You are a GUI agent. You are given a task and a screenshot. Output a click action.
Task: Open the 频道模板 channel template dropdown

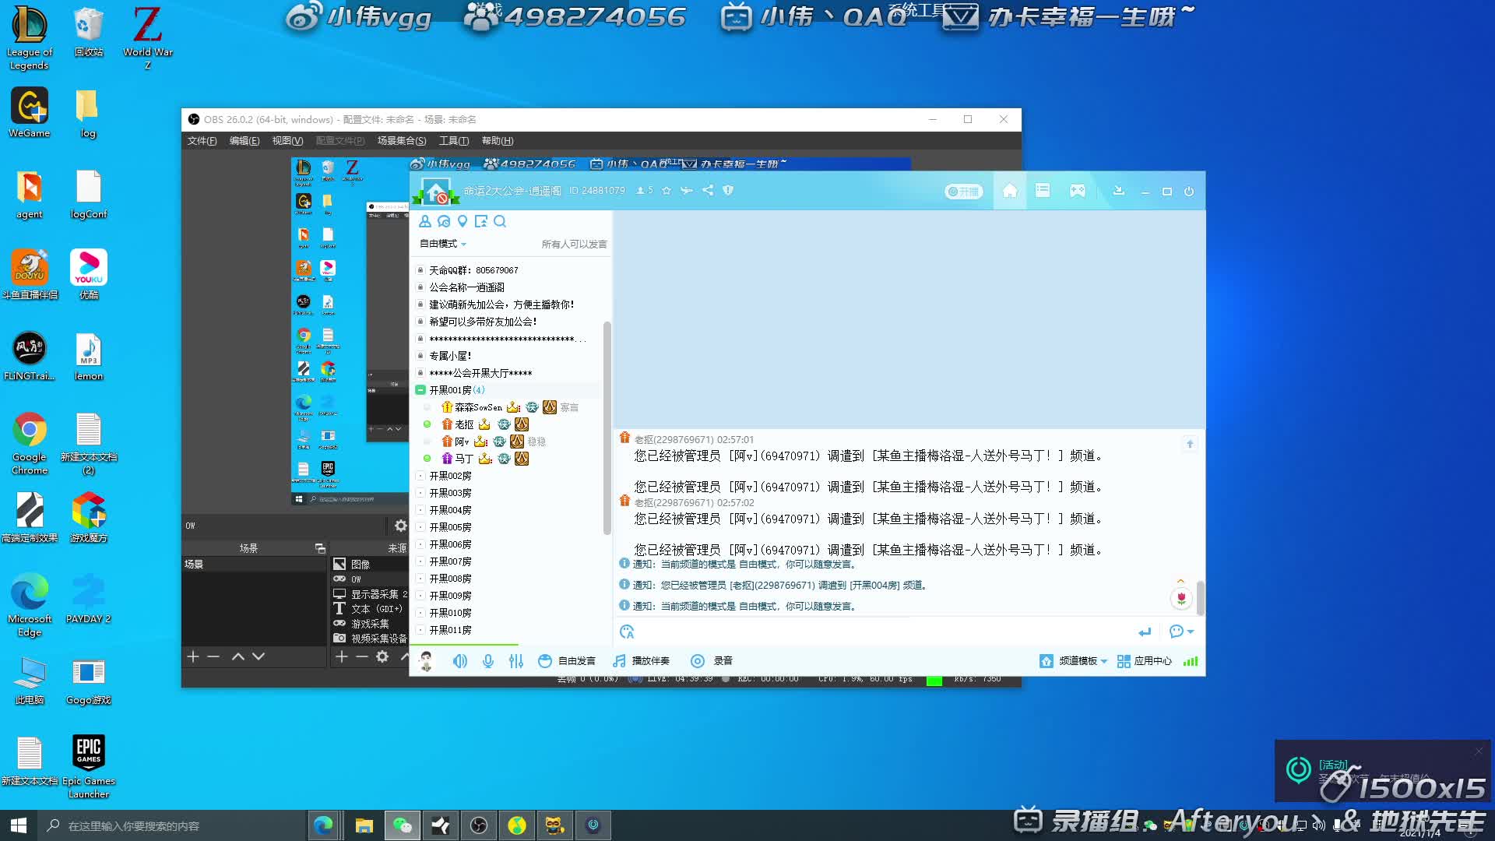[1073, 661]
